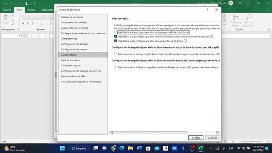Viewport: 272px width, 153px height.
Task: Click the Pegar paste icon
Action: (6, 18)
